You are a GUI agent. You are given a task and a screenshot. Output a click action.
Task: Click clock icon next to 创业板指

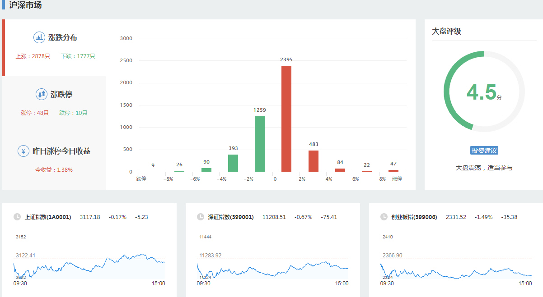(384, 217)
